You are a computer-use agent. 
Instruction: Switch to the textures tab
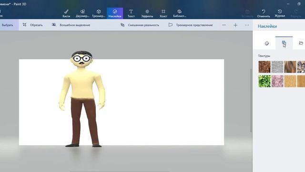point(284,43)
